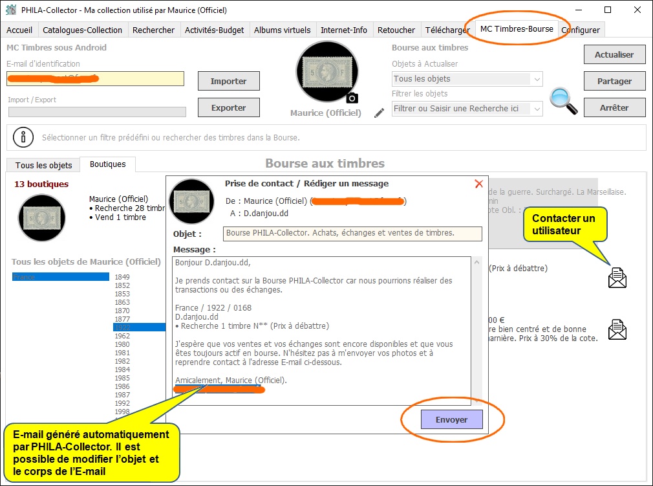Go to Activités-Budget tab
This screenshot has width=653, height=486.
[215, 30]
